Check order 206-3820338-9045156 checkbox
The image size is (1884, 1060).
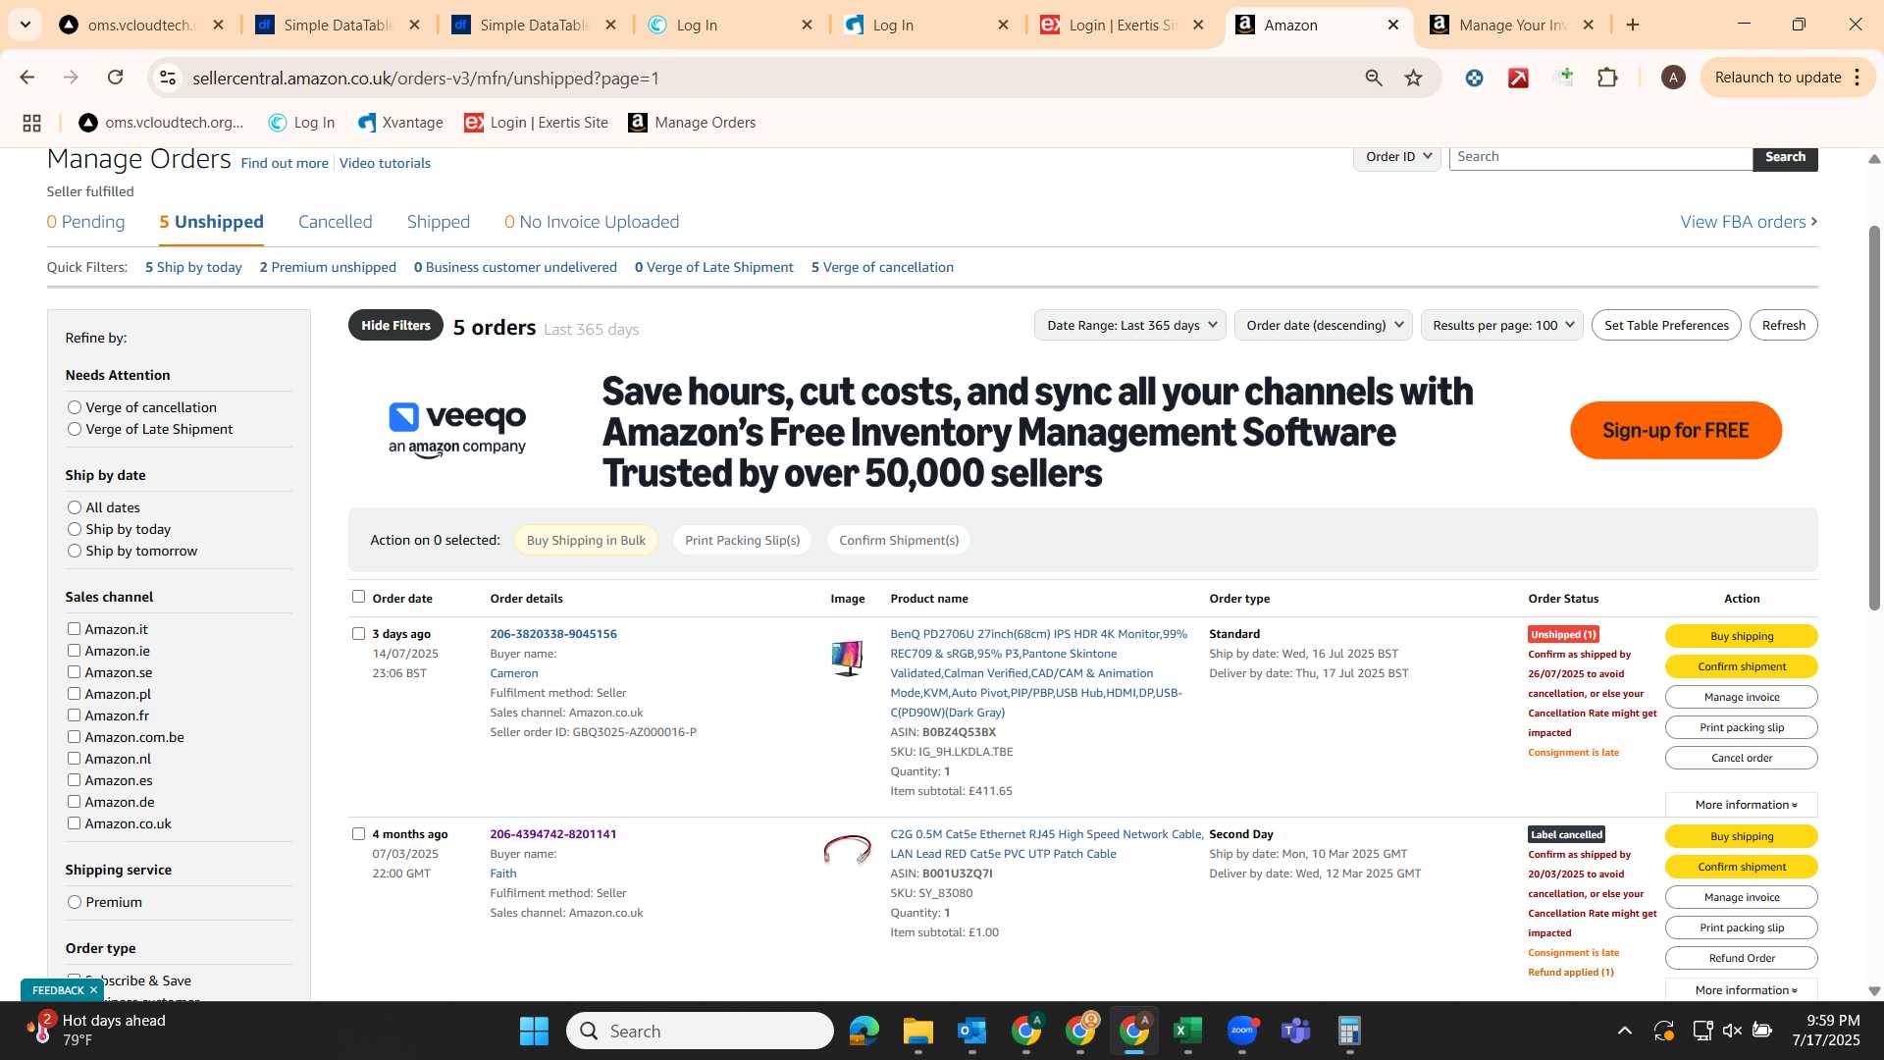pos(358,633)
